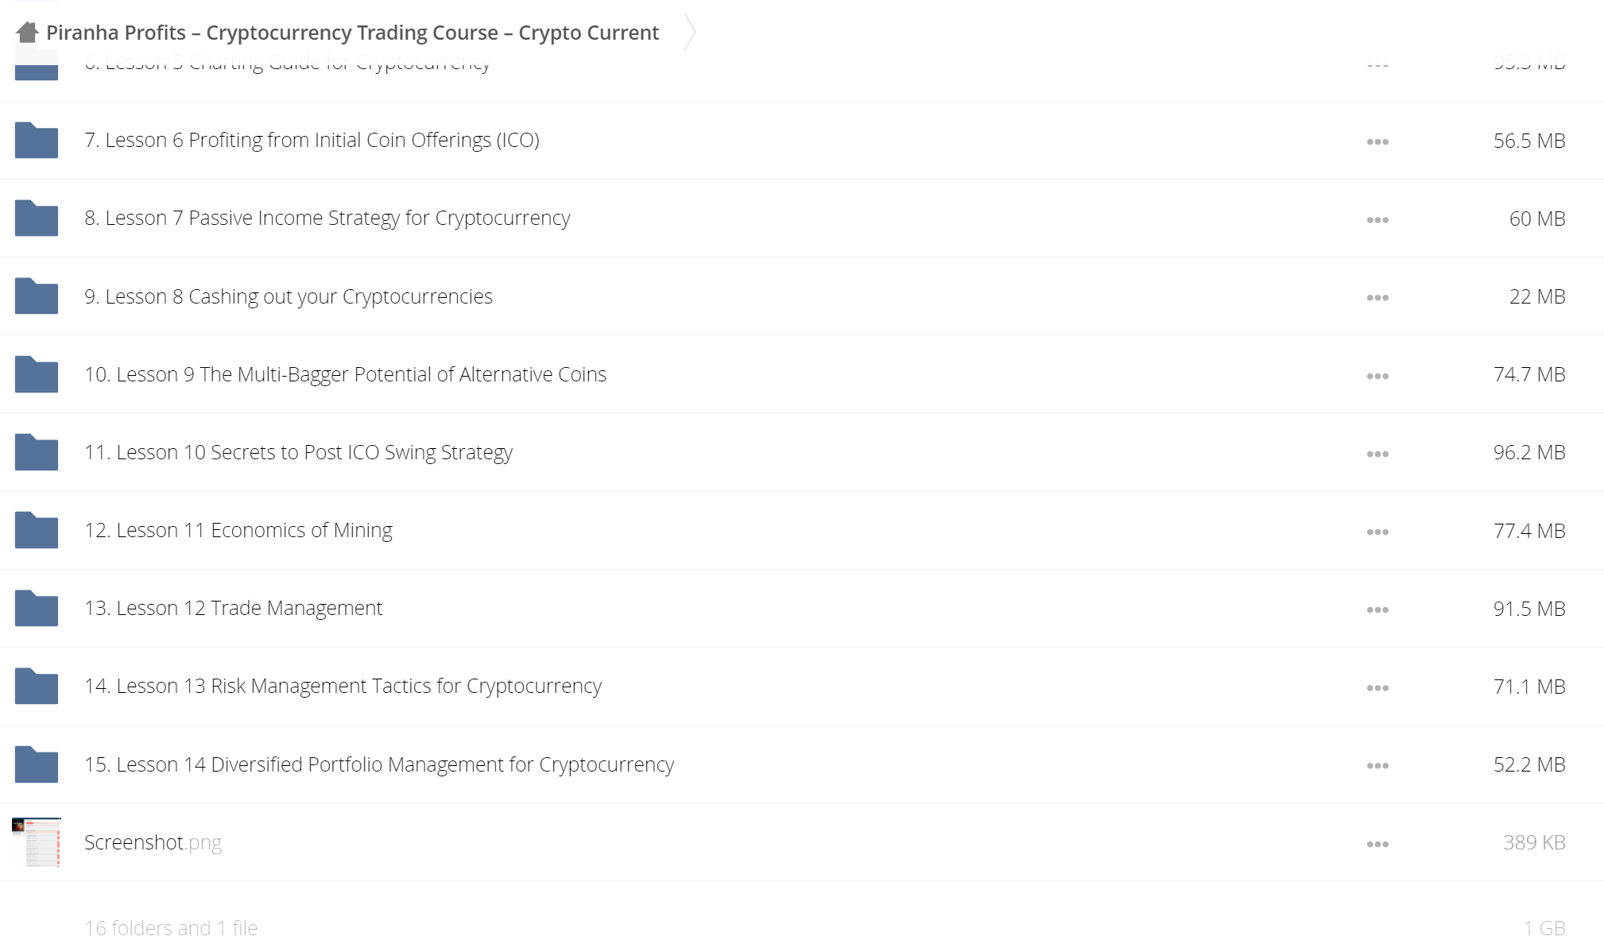The width and height of the screenshot is (1604, 944).
Task: Click the Screenshot.png file name
Action: tap(153, 842)
